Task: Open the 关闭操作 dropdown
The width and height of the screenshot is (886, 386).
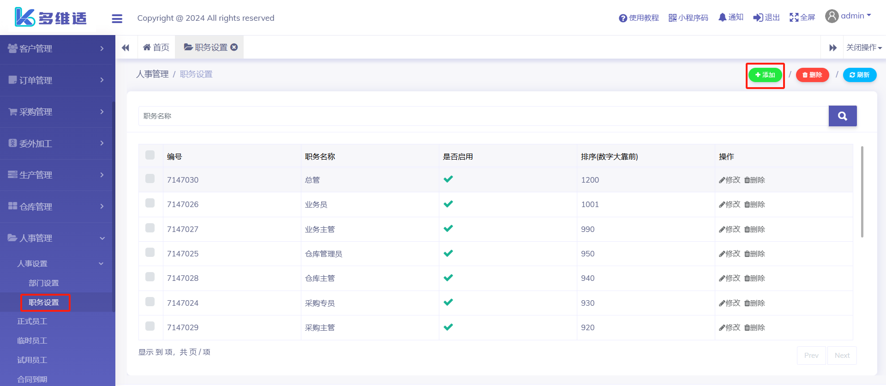Action: click(863, 48)
